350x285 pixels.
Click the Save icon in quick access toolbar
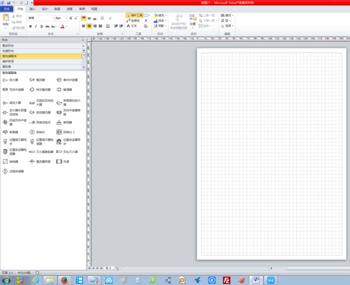(9, 3)
